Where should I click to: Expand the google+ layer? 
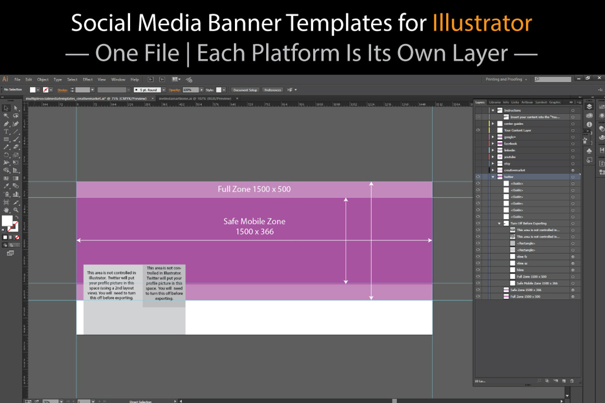493,137
